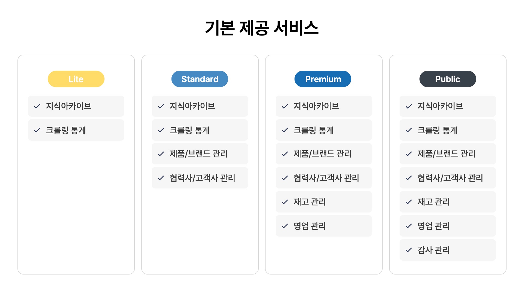Click 영업 관리 item in Public plan
524x295 pixels.
448,226
